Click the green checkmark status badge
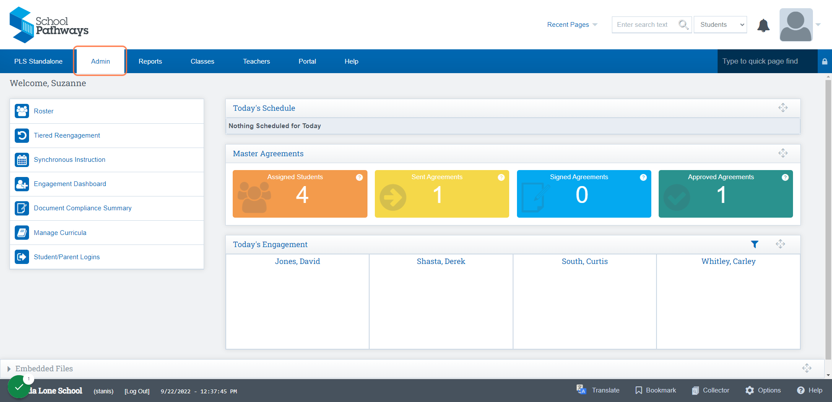Screen dimensions: 832x402 (19, 387)
